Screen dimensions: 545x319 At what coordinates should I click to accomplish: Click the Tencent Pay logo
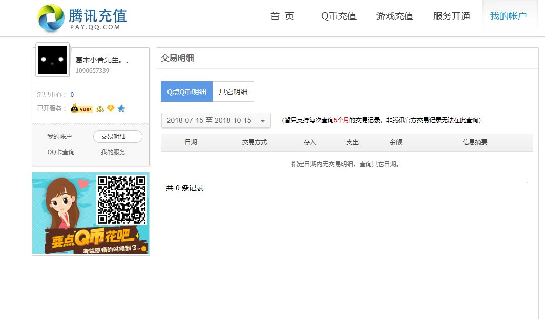82,17
